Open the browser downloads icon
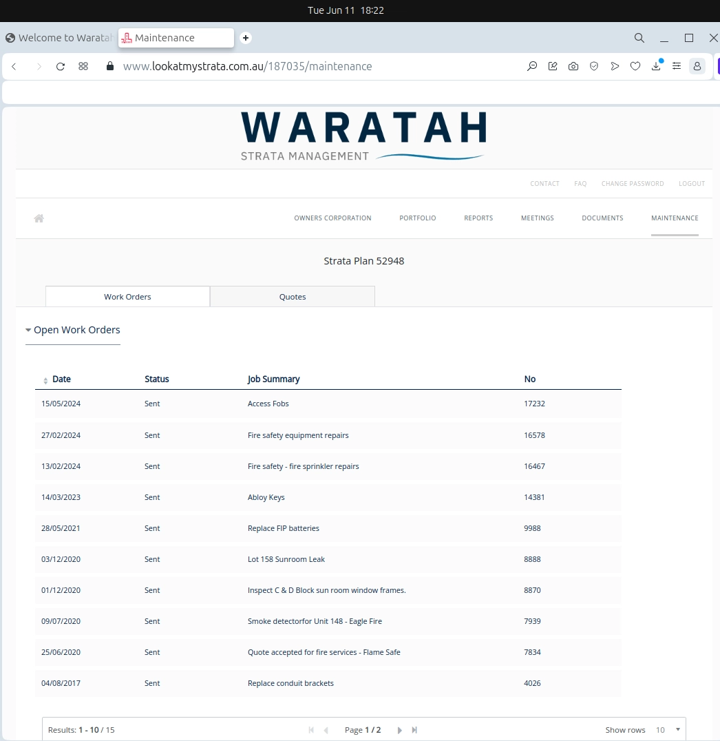The height and width of the screenshot is (741, 720). [x=656, y=67]
